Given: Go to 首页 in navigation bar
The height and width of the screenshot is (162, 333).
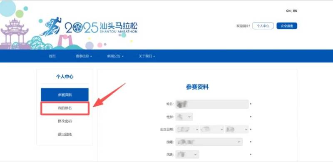Looking at the screenshot, I should (x=52, y=56).
